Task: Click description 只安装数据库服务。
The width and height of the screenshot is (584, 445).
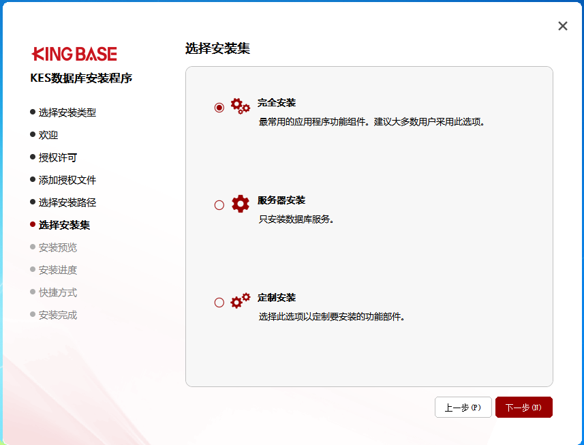Action: coord(296,219)
